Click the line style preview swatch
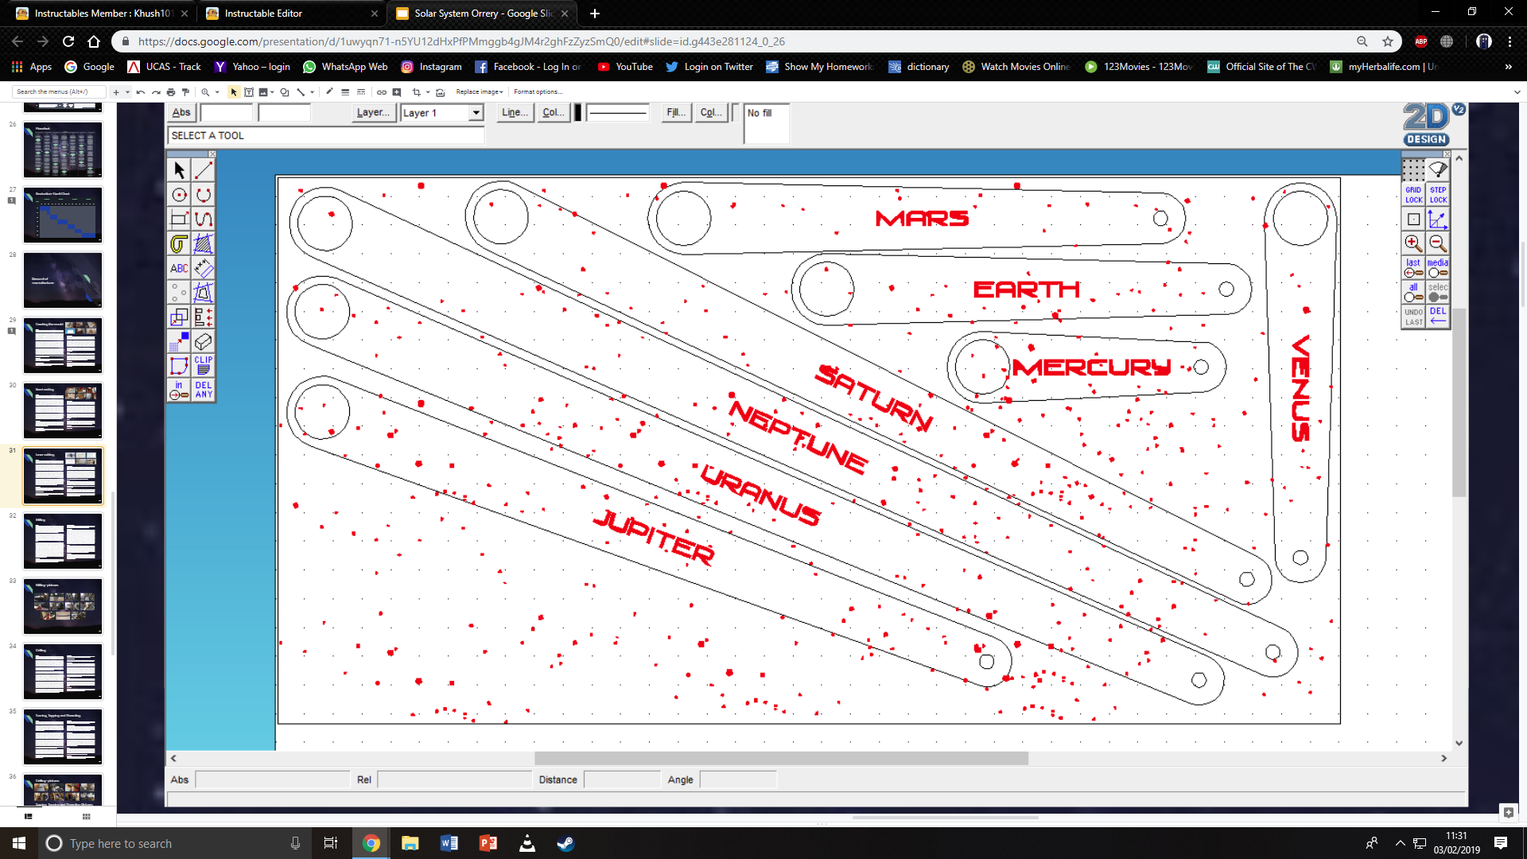Viewport: 1527px width, 859px height. click(x=619, y=112)
